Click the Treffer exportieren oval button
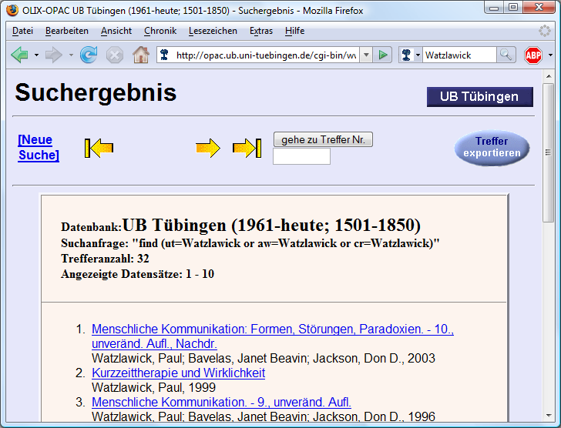The width and height of the screenshot is (561, 428). (x=492, y=148)
